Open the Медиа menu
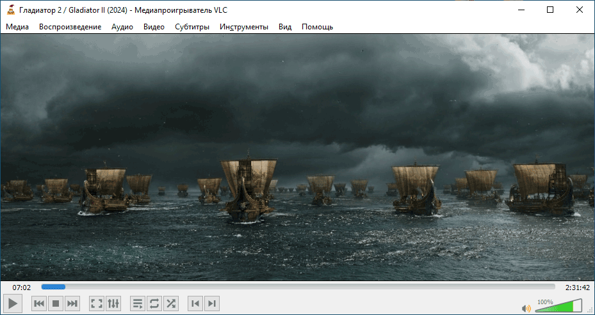Image resolution: width=595 pixels, height=315 pixels. pos(17,27)
